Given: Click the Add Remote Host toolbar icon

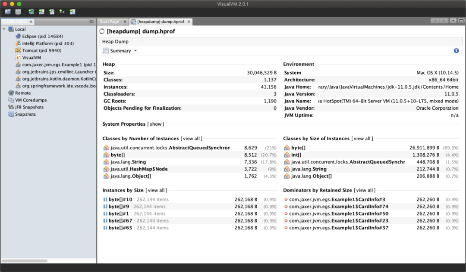Looking at the screenshot, I should [x=31, y=12].
